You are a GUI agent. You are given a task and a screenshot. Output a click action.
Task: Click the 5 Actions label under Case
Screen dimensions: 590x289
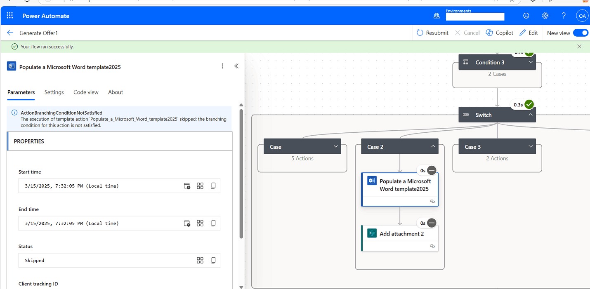coord(302,158)
